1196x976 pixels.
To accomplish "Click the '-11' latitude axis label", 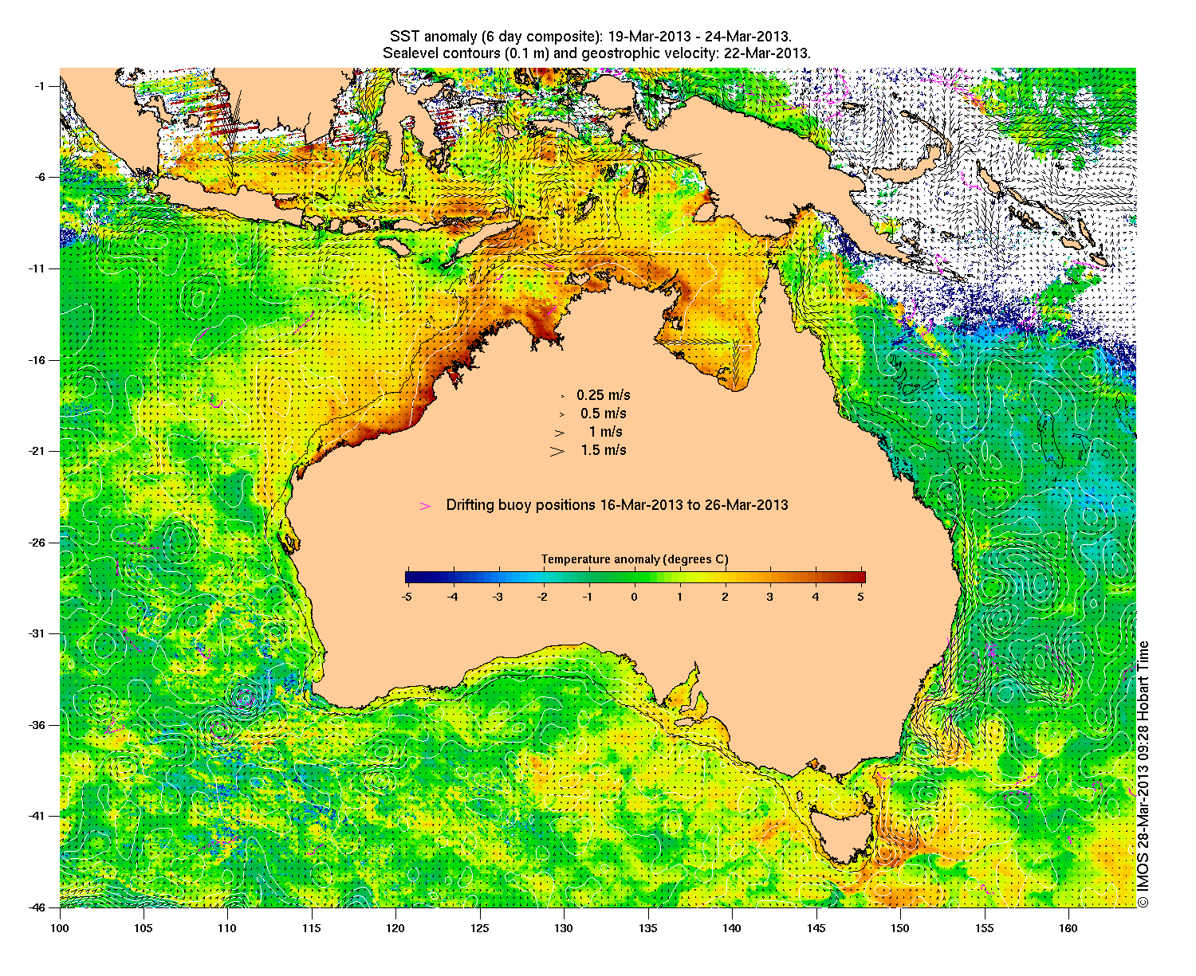I will click(38, 268).
